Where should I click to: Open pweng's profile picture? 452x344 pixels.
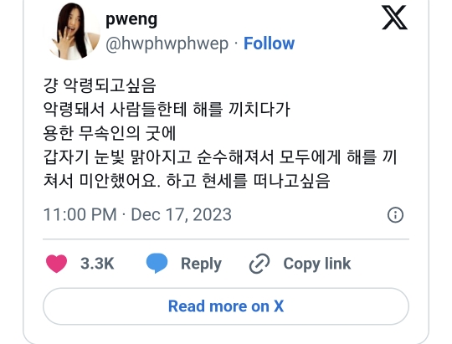point(71,32)
